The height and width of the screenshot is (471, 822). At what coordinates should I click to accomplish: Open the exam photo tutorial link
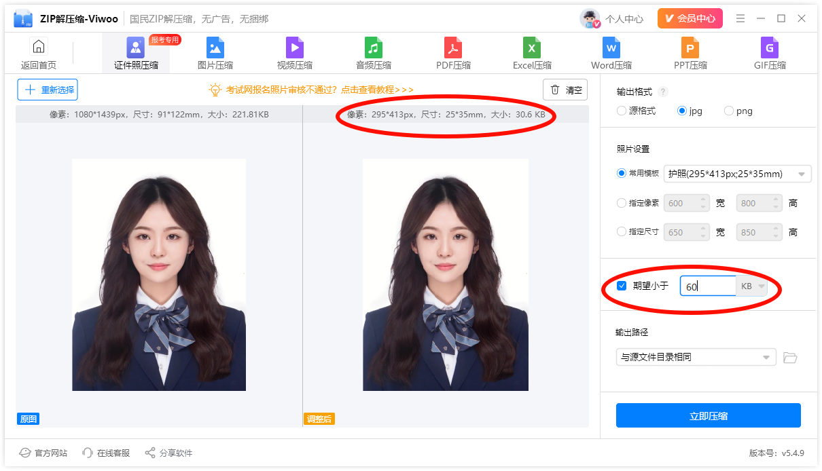320,90
